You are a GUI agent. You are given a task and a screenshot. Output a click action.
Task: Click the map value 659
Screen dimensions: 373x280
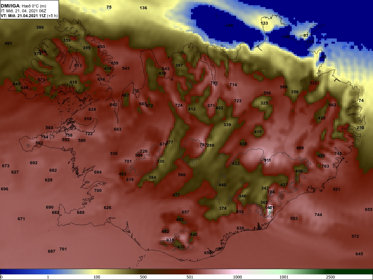pos(115,63)
